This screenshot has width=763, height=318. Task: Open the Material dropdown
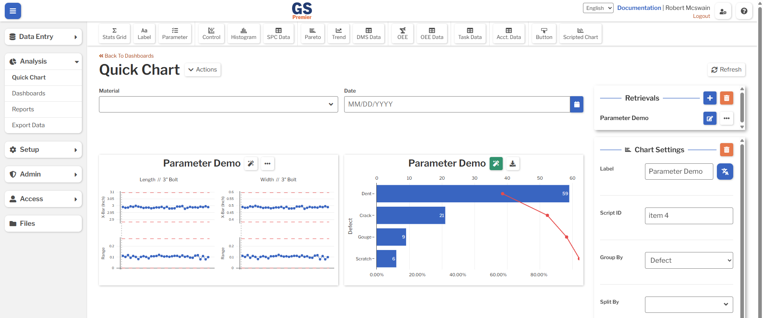click(218, 105)
